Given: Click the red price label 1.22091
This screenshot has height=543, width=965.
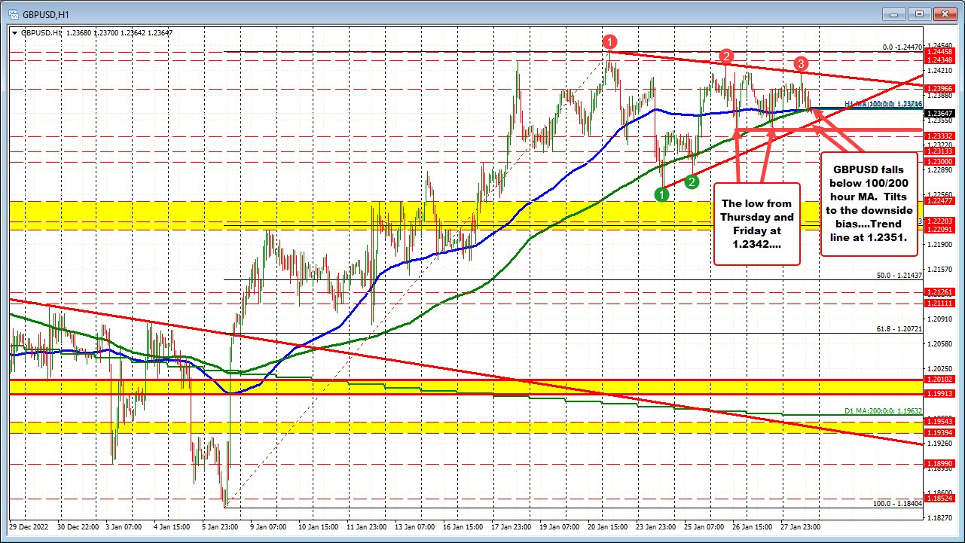Looking at the screenshot, I should [x=942, y=229].
